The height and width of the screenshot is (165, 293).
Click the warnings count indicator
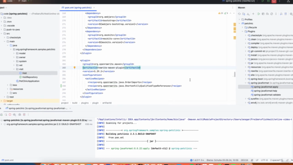point(221,13)
